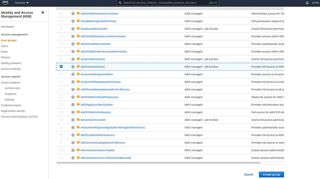Click the policy icon beside AmazonWorkSpacesApplicationManagerAdminAccess
The width and height of the screenshot is (320, 179).
coord(78,127)
